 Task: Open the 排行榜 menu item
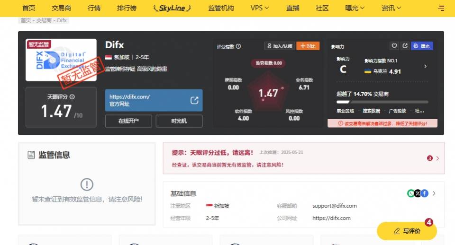point(127,8)
